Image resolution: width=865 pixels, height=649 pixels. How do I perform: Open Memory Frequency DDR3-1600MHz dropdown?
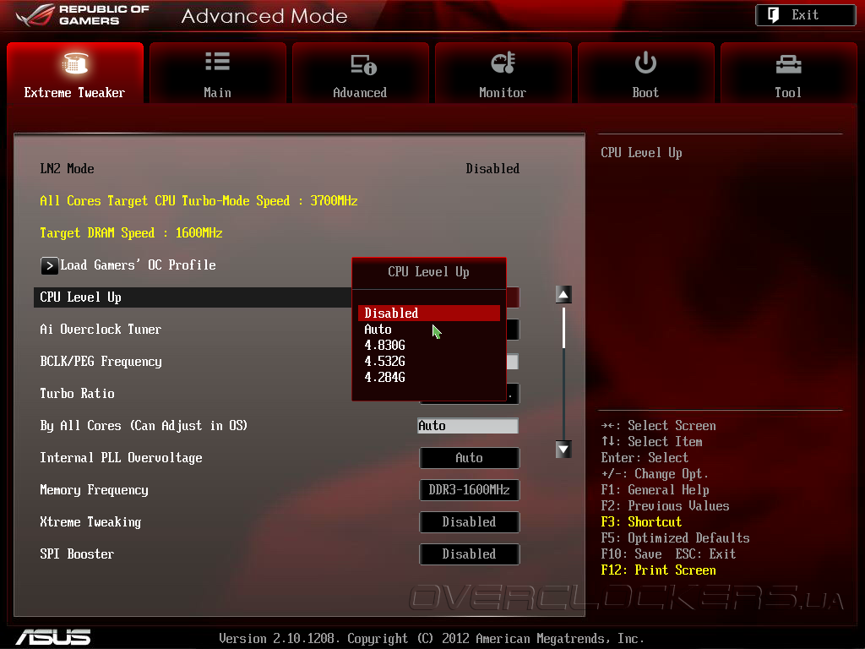point(470,490)
